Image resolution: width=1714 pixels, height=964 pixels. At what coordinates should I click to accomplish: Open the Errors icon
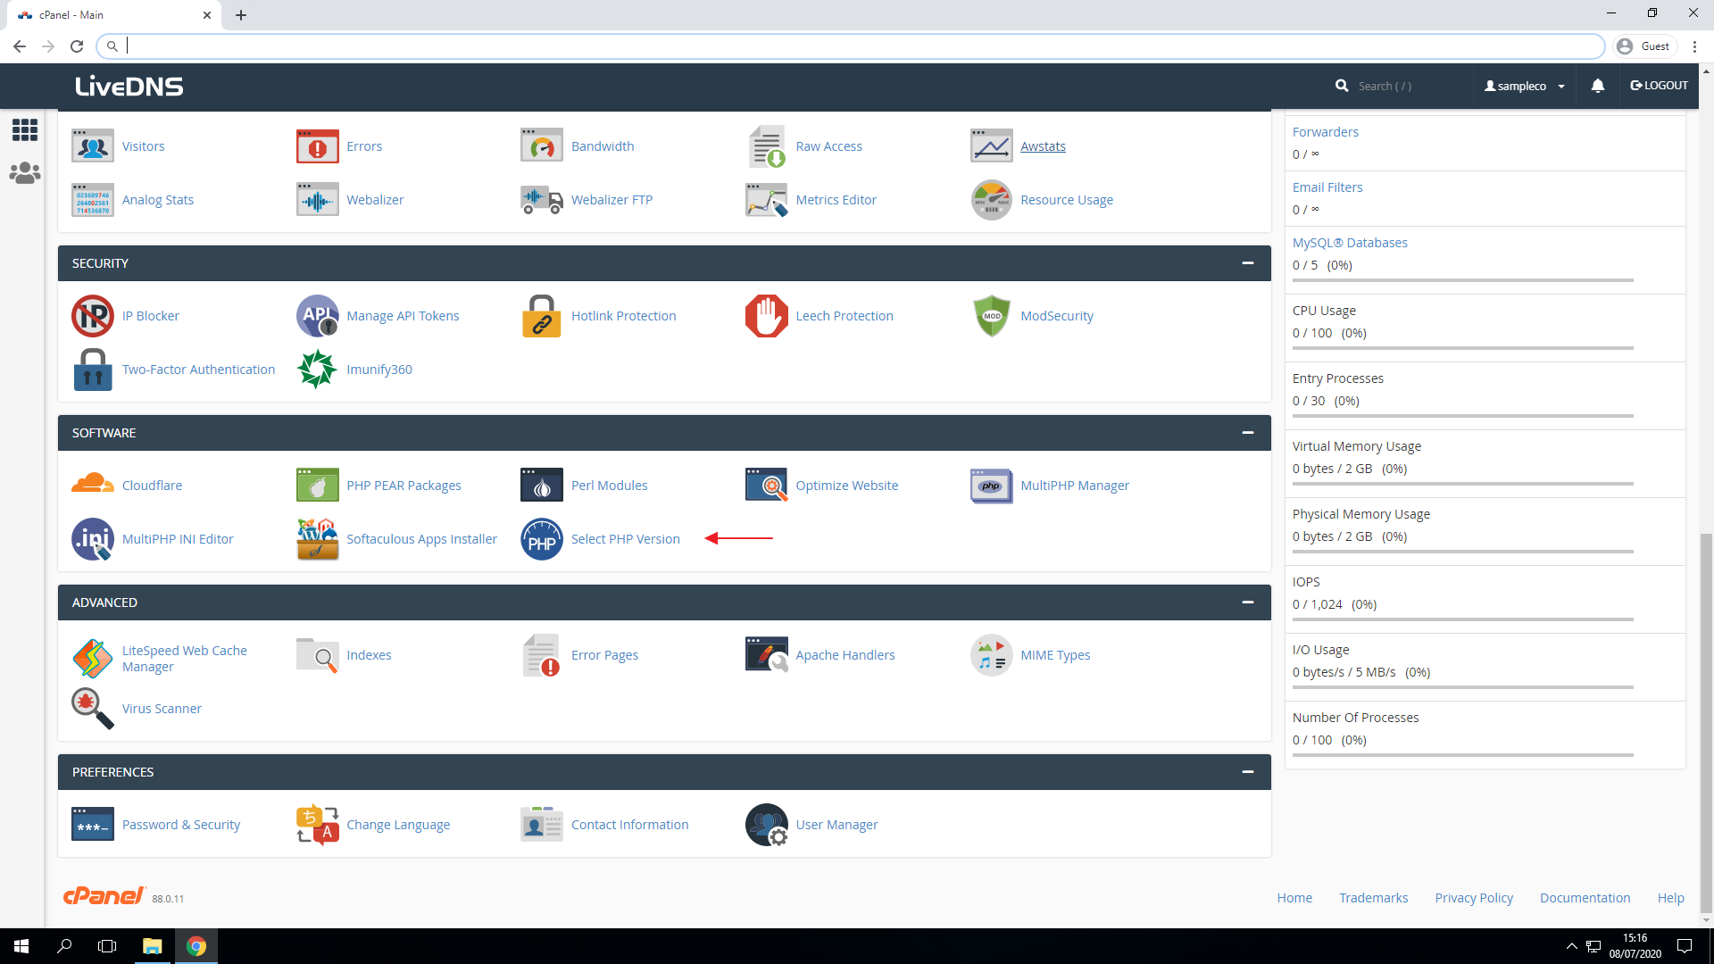(x=317, y=146)
